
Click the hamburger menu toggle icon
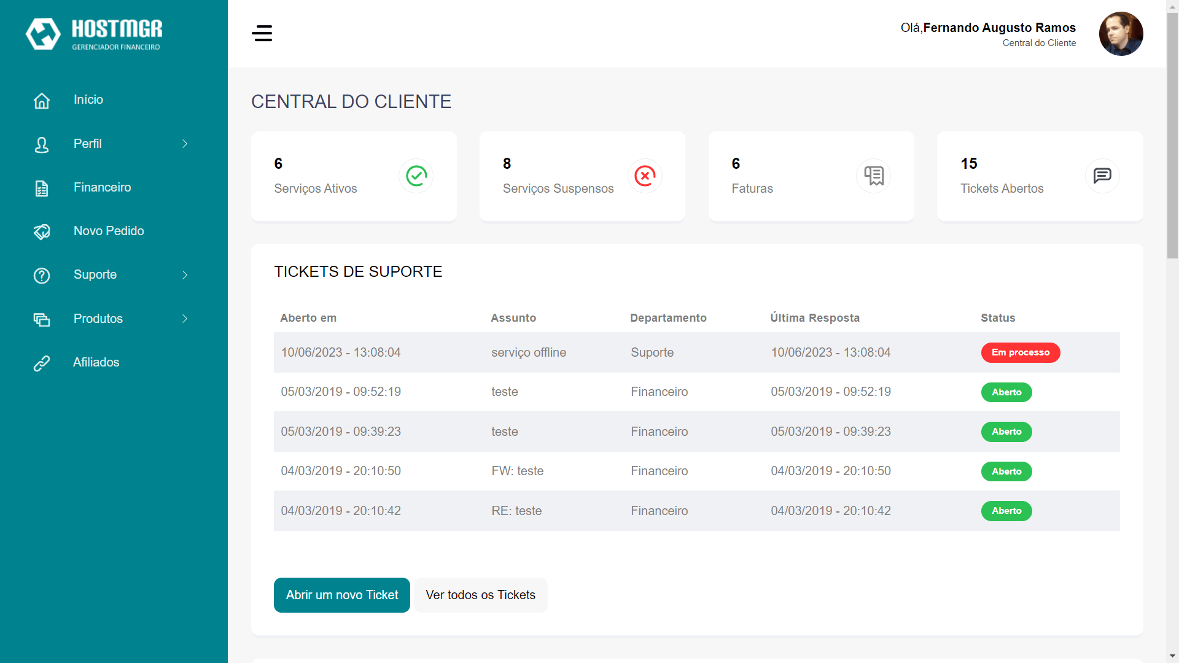[262, 33]
